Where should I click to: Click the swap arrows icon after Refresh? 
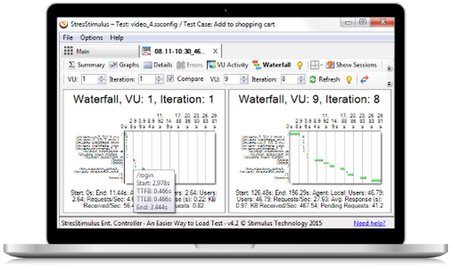[365, 79]
